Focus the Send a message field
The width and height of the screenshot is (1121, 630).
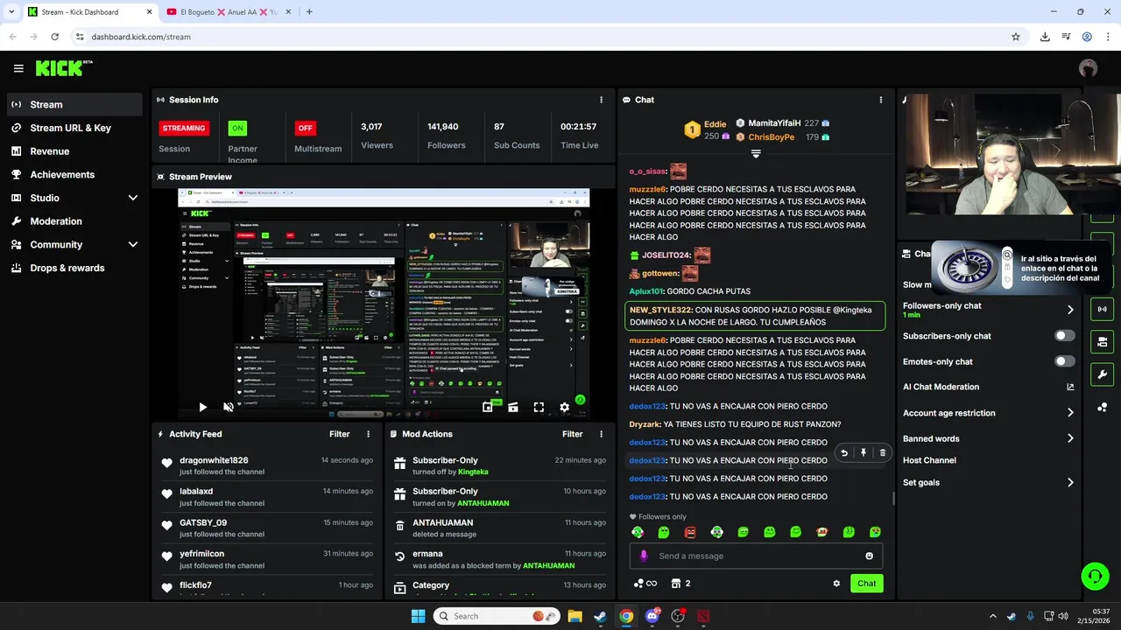[758, 556]
